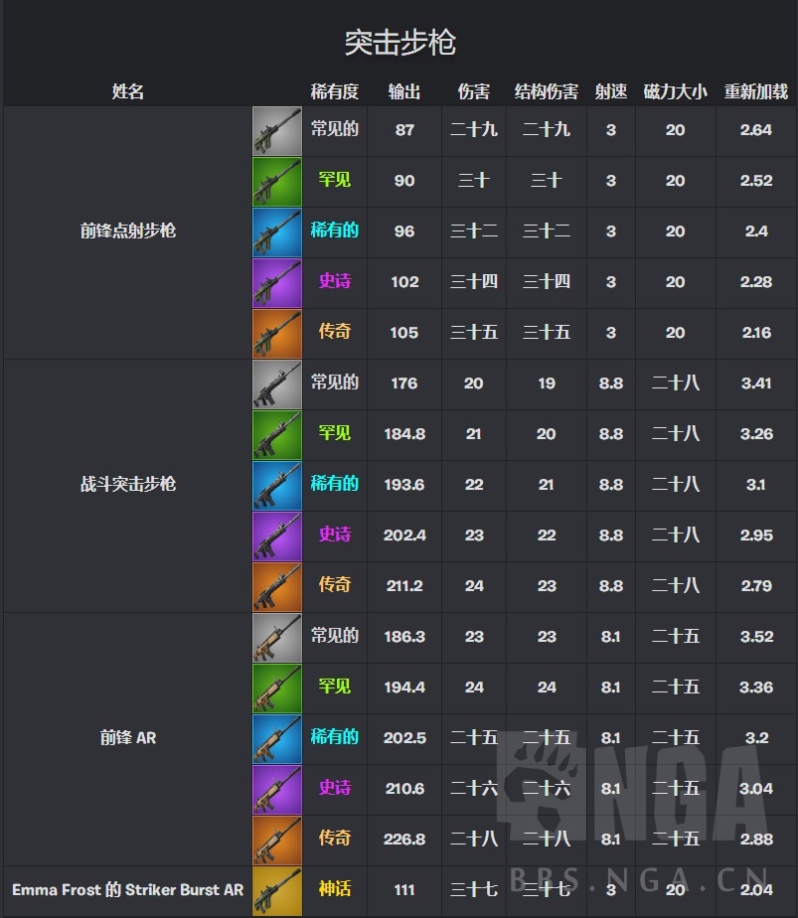Click the output value 211.2
The image size is (798, 918).
point(404,586)
